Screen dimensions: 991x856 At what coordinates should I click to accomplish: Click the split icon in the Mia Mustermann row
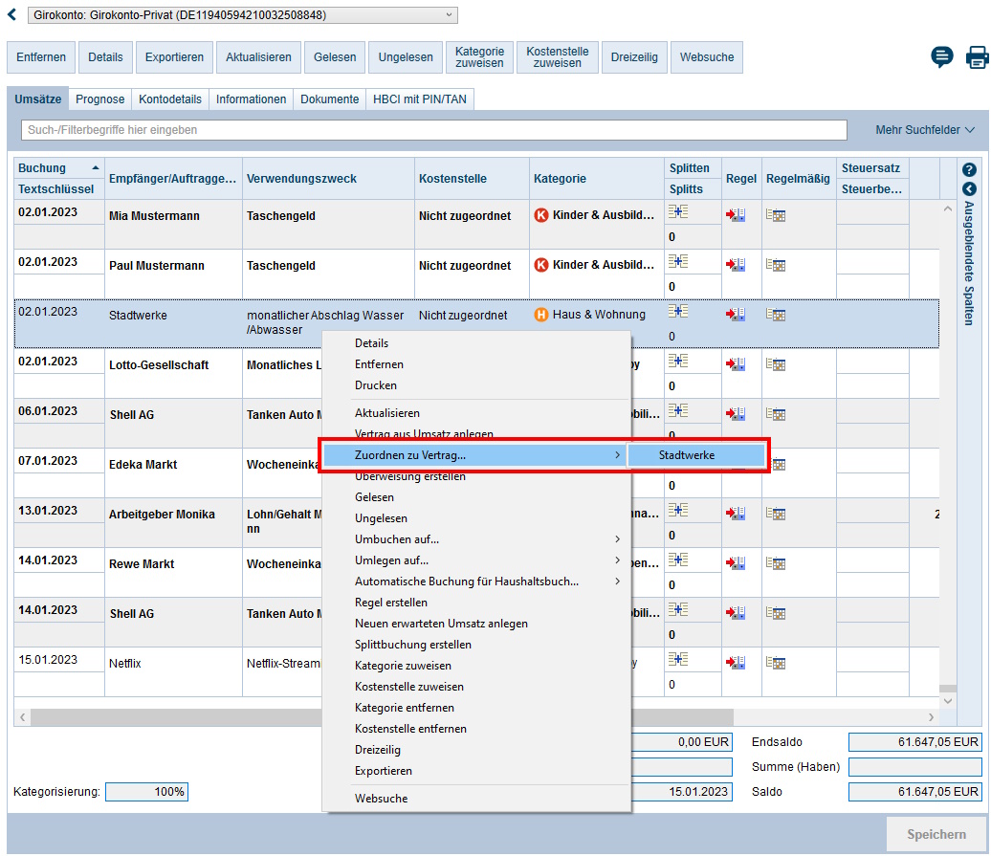678,211
